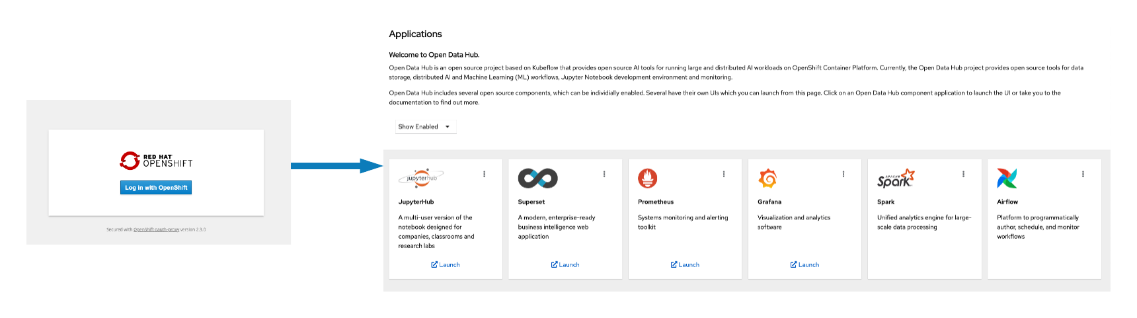The width and height of the screenshot is (1137, 318).
Task: Click the Apache Spark logo
Action: (896, 179)
